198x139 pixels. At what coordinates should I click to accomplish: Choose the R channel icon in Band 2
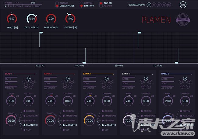coord(72,82)
